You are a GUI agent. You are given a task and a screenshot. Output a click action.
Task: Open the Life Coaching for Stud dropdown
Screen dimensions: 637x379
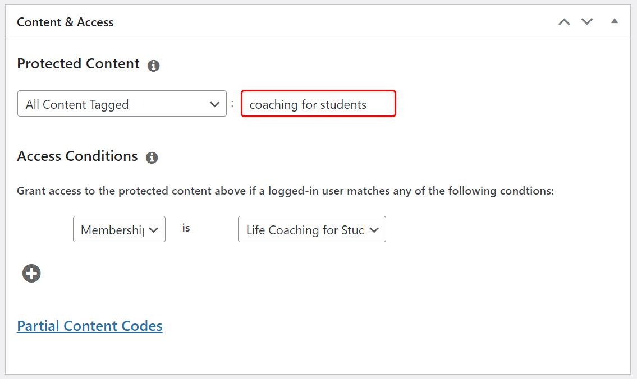[311, 229]
